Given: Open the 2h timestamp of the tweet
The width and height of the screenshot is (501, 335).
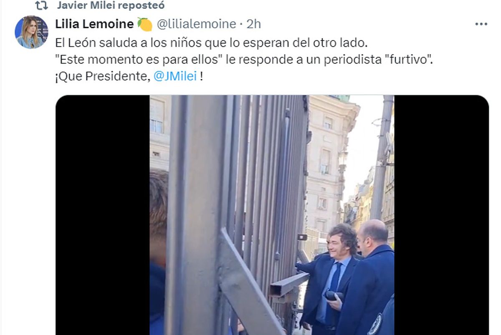Looking at the screenshot, I should click(253, 24).
